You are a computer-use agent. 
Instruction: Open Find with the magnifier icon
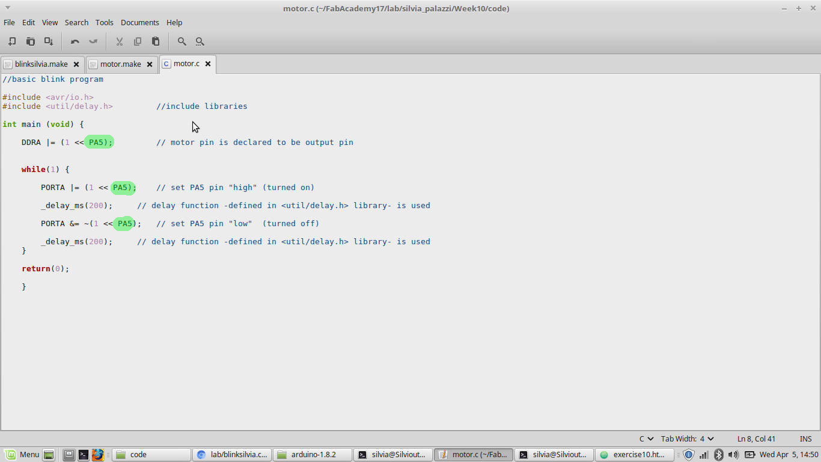[x=182, y=42]
